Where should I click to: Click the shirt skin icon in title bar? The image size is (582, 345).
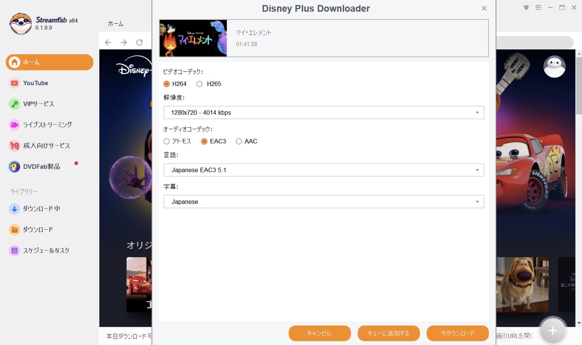click(526, 7)
